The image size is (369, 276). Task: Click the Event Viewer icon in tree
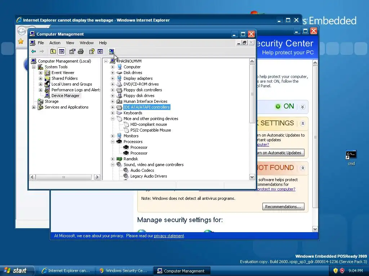pyautogui.click(x=47, y=73)
